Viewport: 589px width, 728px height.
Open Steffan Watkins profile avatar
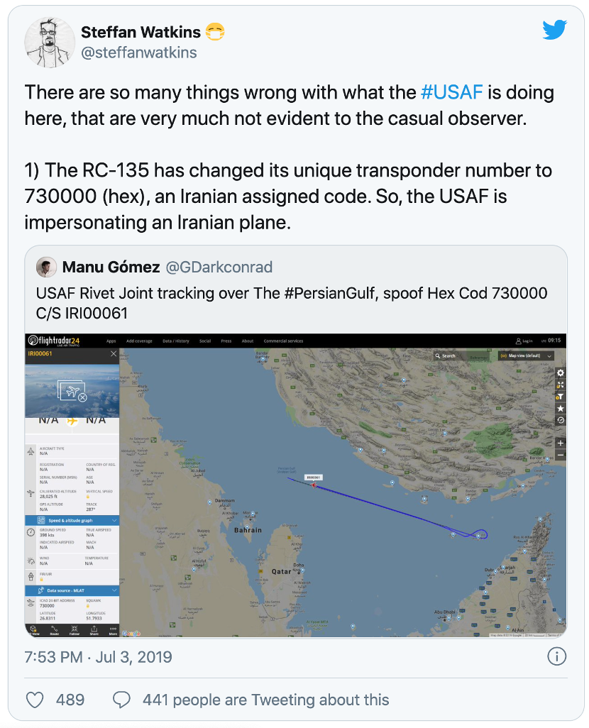(x=49, y=43)
